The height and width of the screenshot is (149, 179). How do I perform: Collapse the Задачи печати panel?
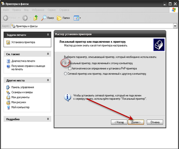(48, 35)
